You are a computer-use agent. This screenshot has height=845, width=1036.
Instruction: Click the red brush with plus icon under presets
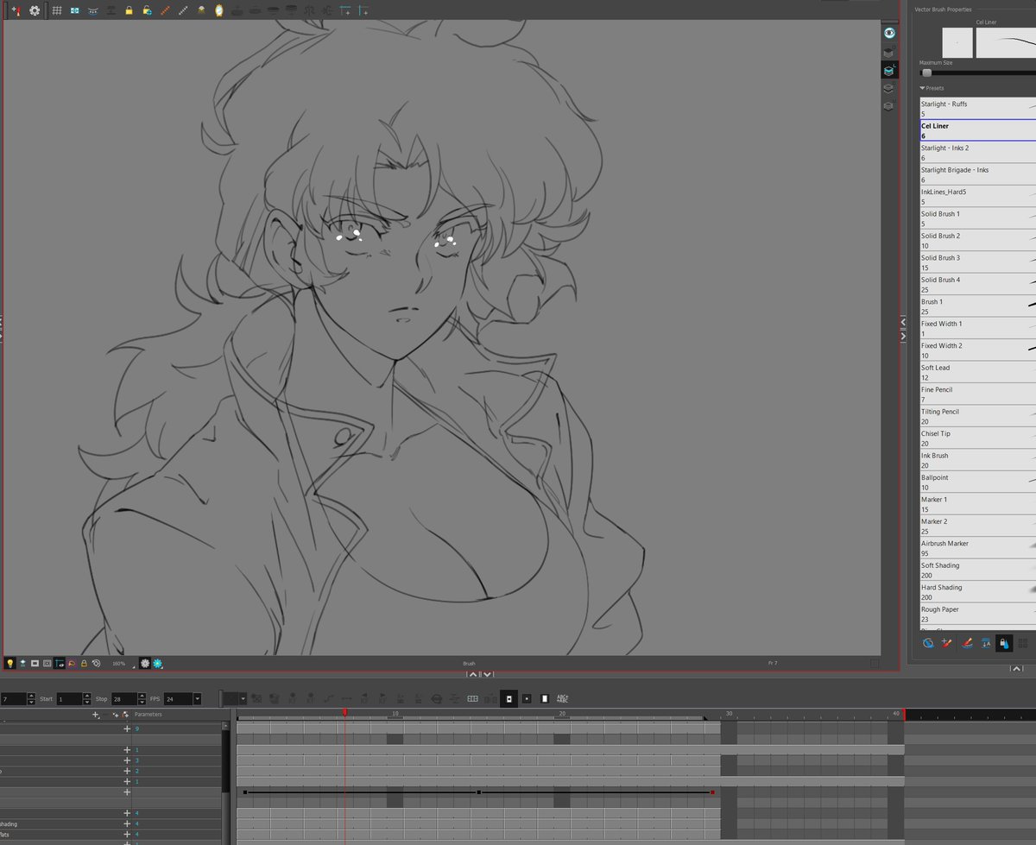(x=947, y=643)
